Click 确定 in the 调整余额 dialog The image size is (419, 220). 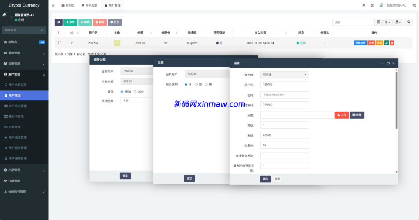pyautogui.click(x=125, y=176)
